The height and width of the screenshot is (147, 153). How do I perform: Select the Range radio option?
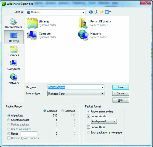click(9, 133)
